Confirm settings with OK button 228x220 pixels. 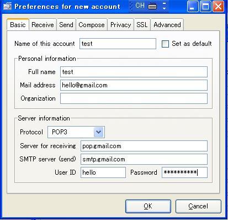tap(148, 206)
